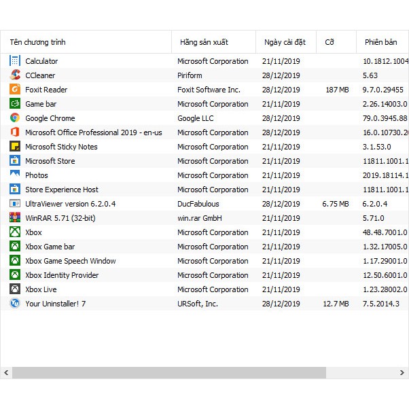Click the horizontal scrollbar left arrow
This screenshot has width=409, height=409.
point(6,373)
